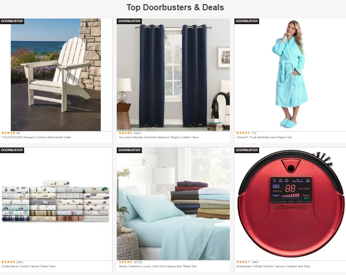This screenshot has height=275, width=346.
Task: Click Sun Zero Hayden Grommet Blackout Curtain link
Action: [x=159, y=137]
